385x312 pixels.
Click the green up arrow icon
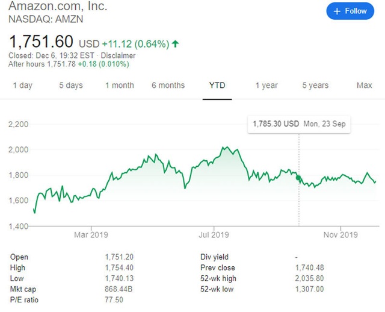coord(175,44)
